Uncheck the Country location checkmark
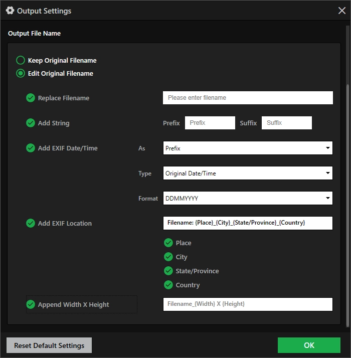The image size is (351, 358). 168,285
